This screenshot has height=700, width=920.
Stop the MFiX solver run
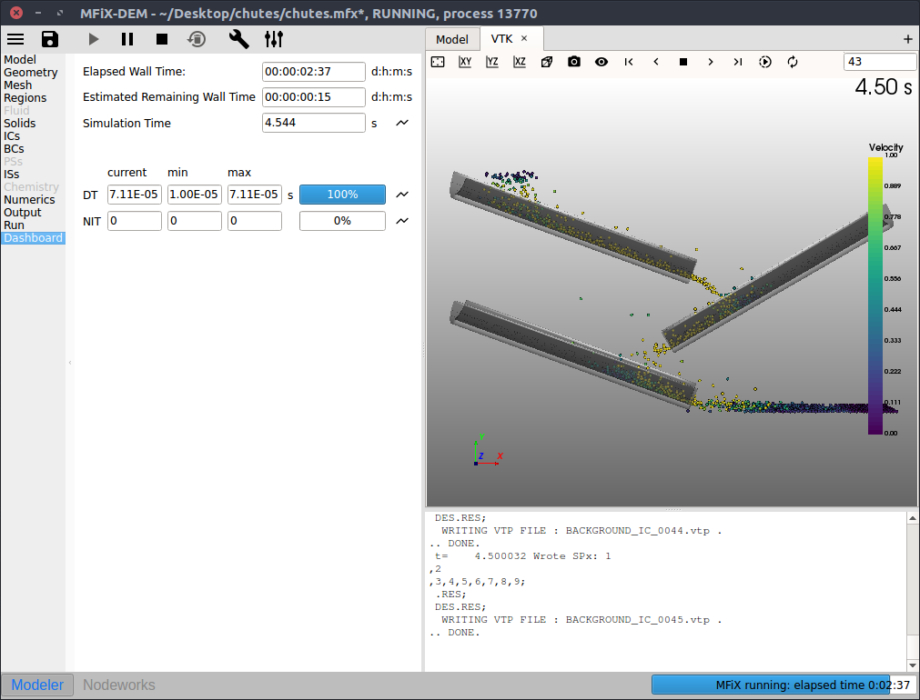162,39
